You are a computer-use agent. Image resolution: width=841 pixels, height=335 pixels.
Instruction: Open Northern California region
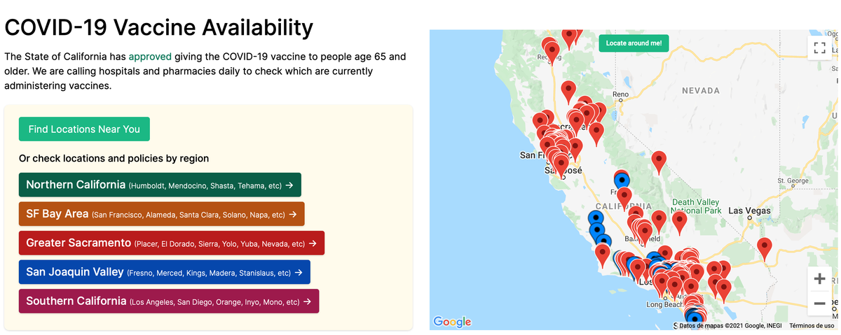(160, 185)
